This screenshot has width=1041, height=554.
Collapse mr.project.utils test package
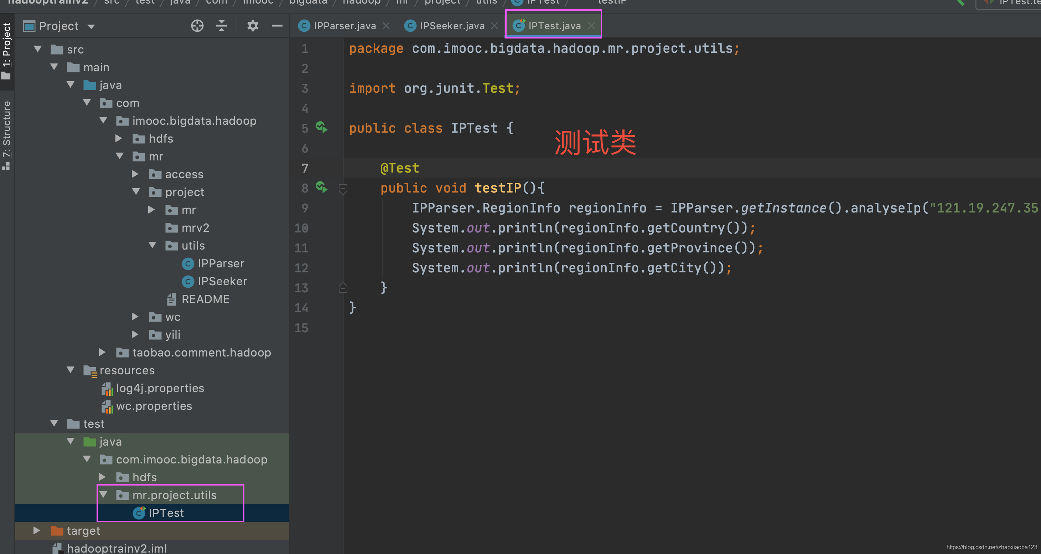pyautogui.click(x=103, y=494)
